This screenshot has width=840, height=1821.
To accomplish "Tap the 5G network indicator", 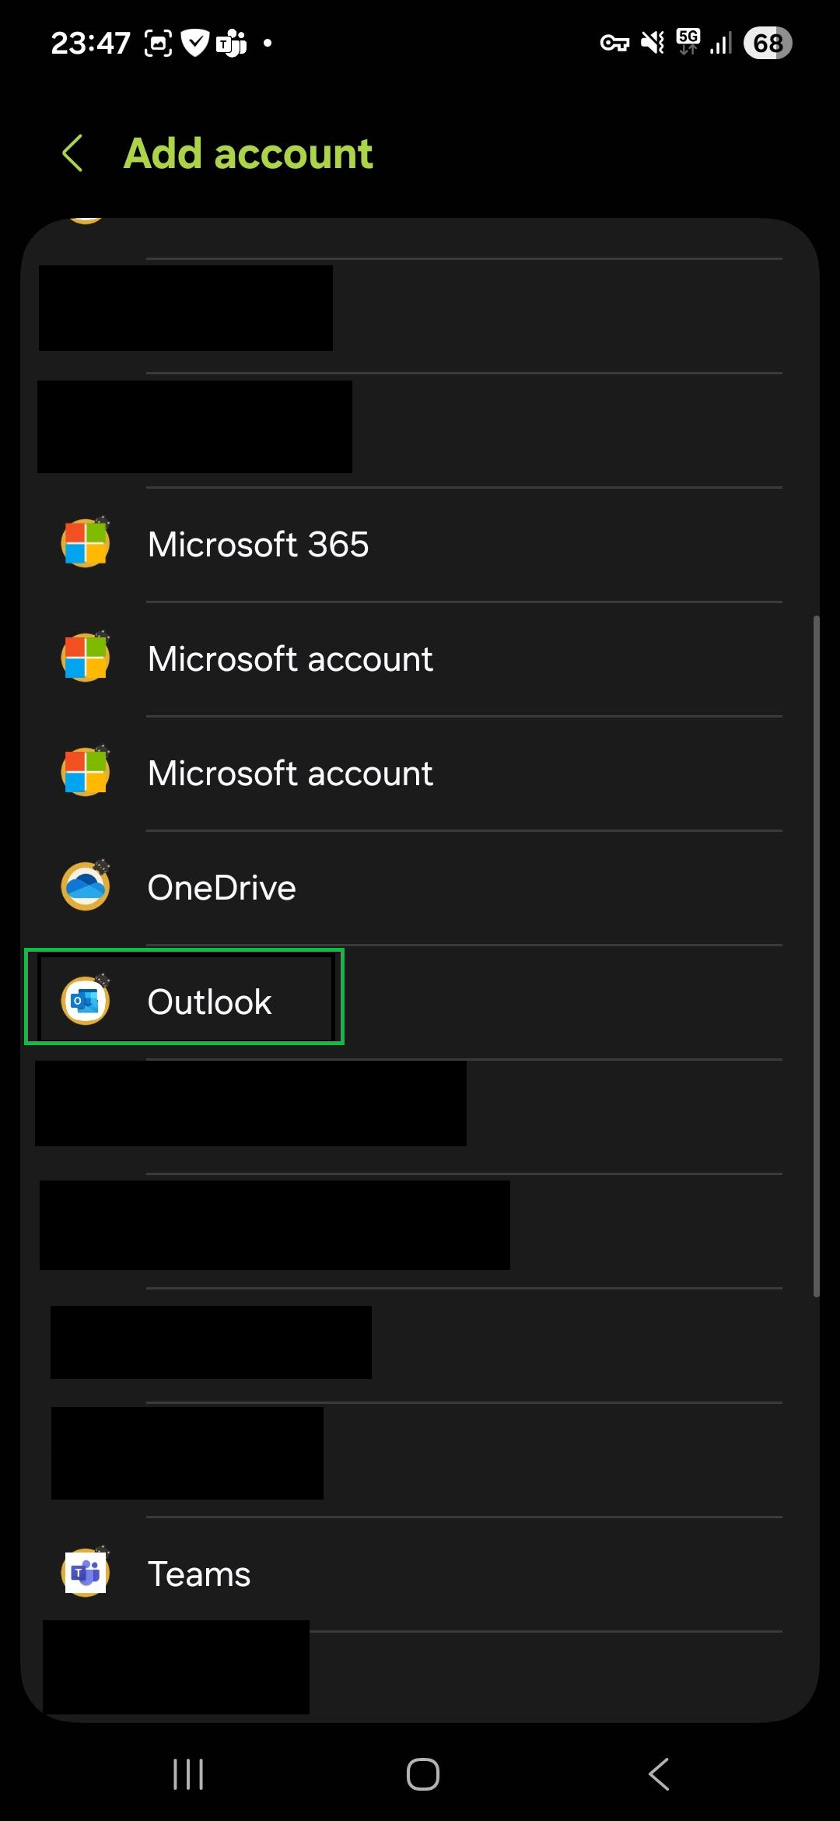I will click(688, 41).
